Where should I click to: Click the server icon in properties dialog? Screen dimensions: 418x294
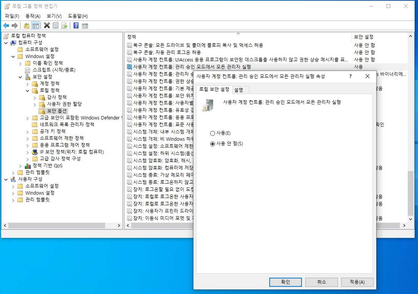(208, 105)
